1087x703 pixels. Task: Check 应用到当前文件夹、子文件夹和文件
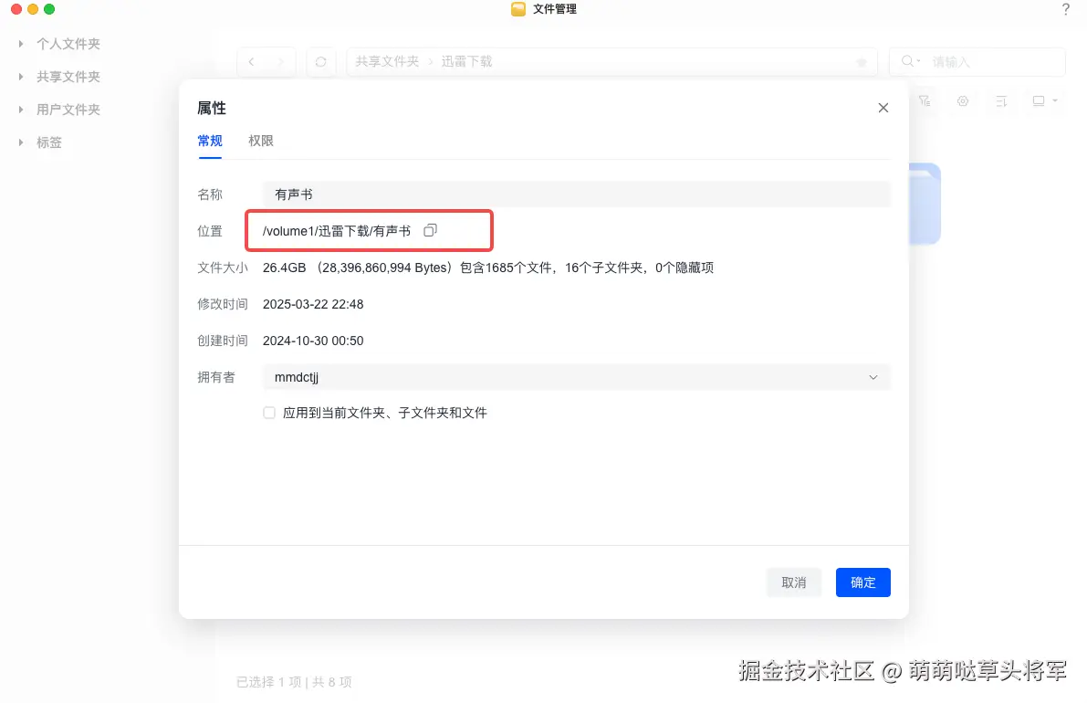tap(269, 412)
